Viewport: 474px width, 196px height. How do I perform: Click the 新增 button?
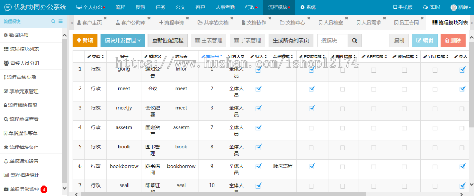[85, 40]
